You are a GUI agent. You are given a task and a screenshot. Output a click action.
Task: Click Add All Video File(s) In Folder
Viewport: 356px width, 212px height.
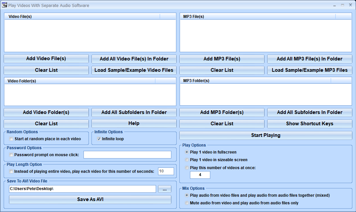coord(134,59)
